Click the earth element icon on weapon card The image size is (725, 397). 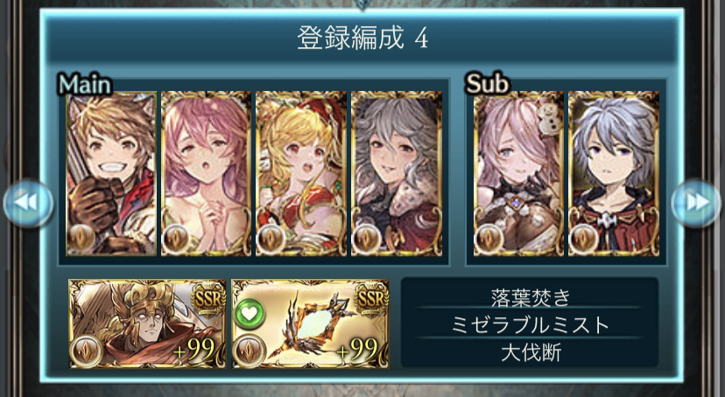tap(250, 351)
